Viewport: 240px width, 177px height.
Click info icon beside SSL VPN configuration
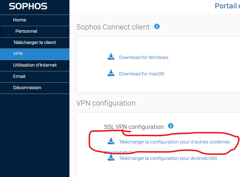coord(171,126)
